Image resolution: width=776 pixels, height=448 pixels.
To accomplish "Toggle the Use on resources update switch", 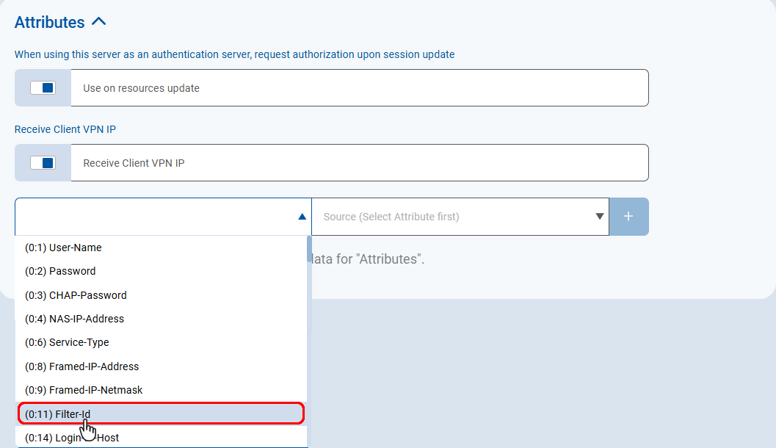I will tap(43, 88).
